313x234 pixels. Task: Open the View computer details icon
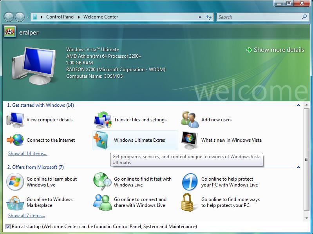coord(15,120)
